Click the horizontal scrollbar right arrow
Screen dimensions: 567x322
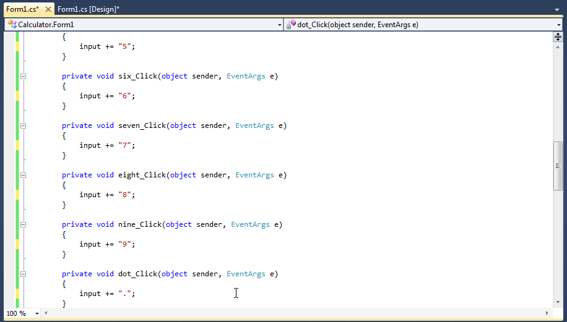coord(547,313)
